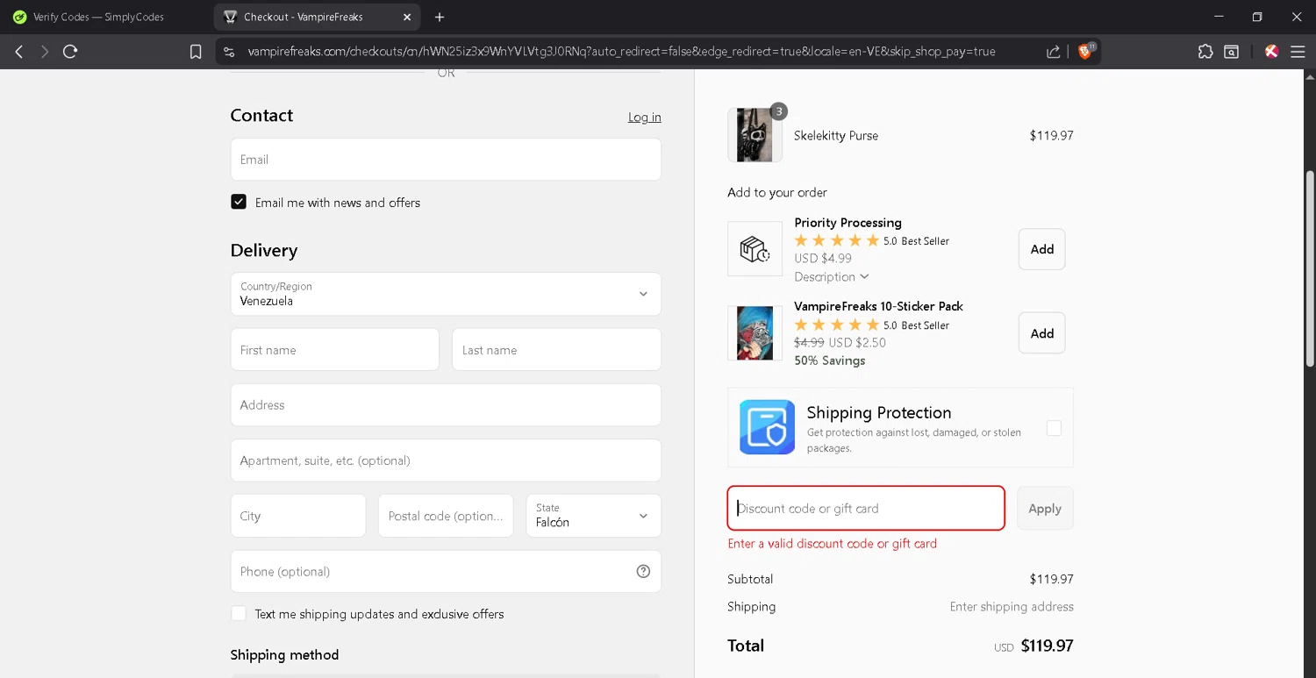Share this page icon
The image size is (1316, 678).
point(1053,52)
